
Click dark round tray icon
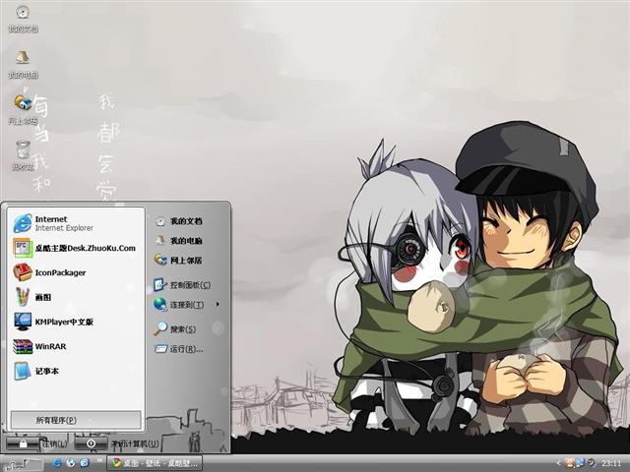592,463
